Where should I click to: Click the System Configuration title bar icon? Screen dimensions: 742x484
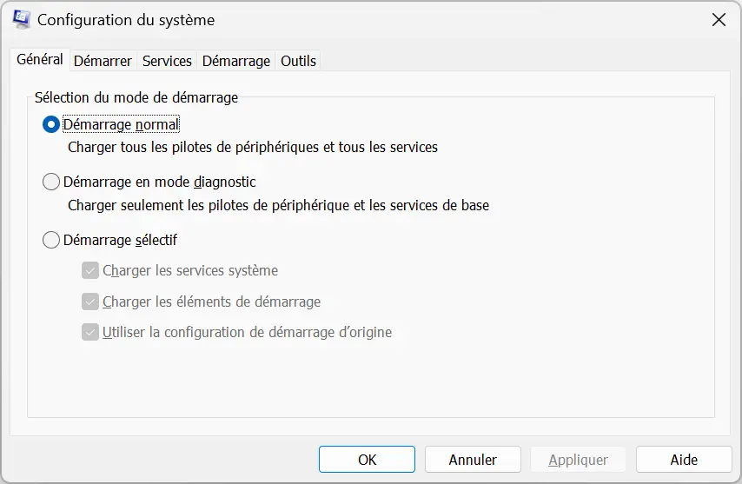tap(22, 19)
